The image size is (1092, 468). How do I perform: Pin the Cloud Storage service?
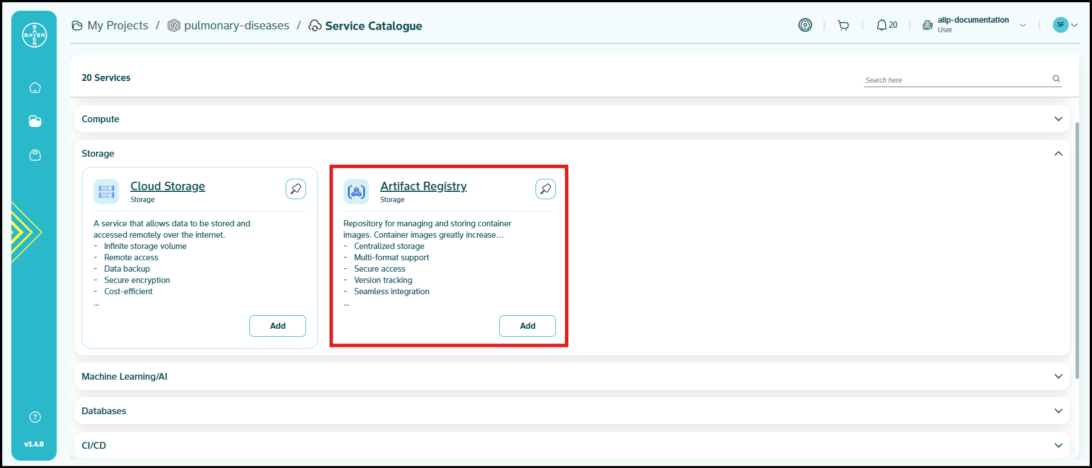[296, 189]
